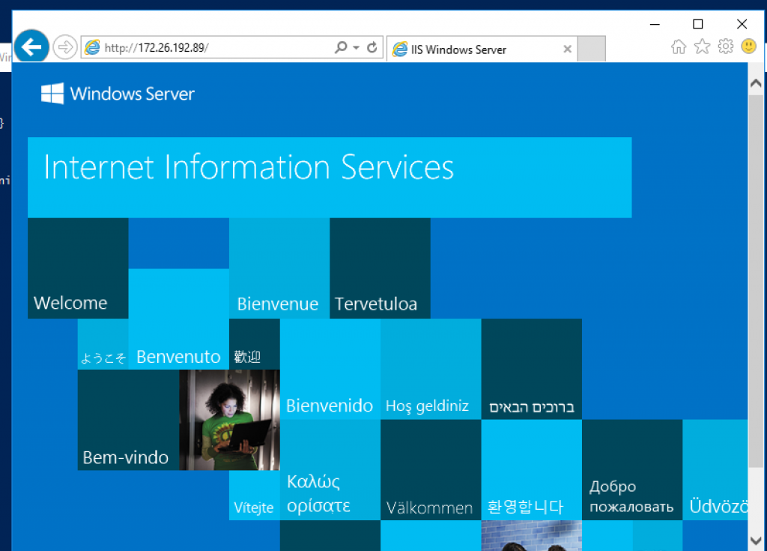Click the Korean 환영합니다 tile
The width and height of the screenshot is (767, 551).
[532, 470]
